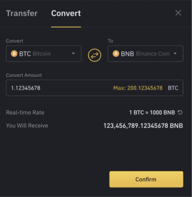This screenshot has height=197, width=192.
Task: Click the Bitcoin coin logo icon
Action: click(14, 54)
